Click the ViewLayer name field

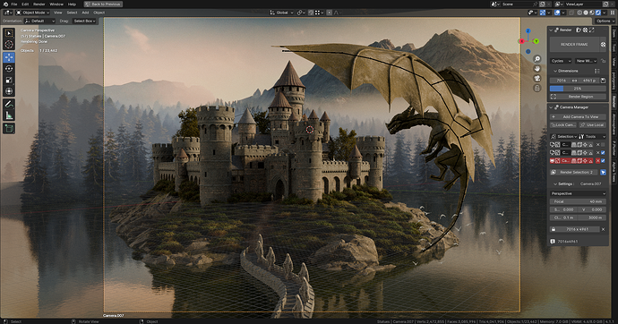(583, 4)
